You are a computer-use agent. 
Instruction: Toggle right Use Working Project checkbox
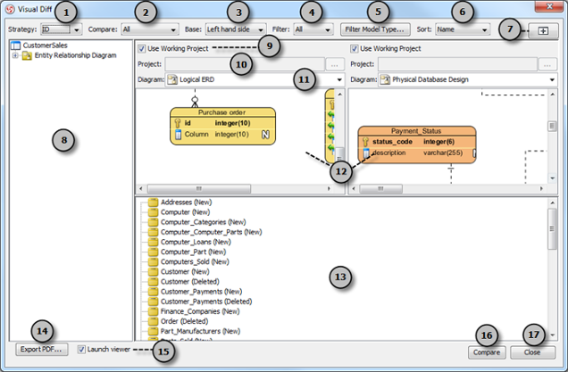tap(355, 48)
